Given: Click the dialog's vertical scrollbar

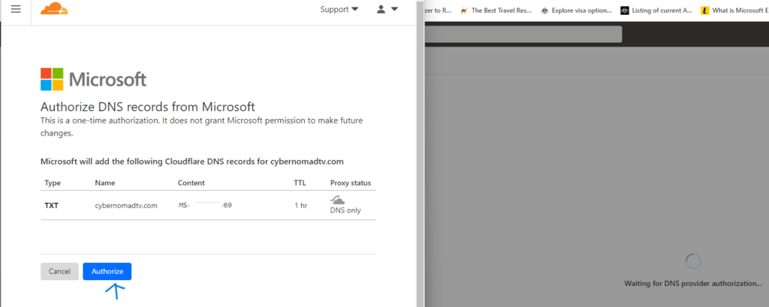Looking at the screenshot, I should click(x=419, y=150).
